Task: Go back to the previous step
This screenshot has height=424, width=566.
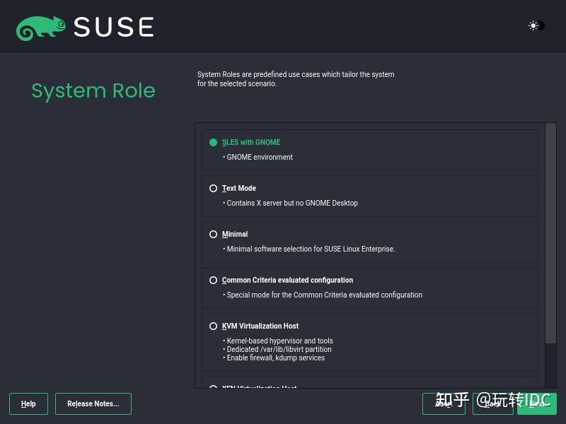Action: (492, 404)
